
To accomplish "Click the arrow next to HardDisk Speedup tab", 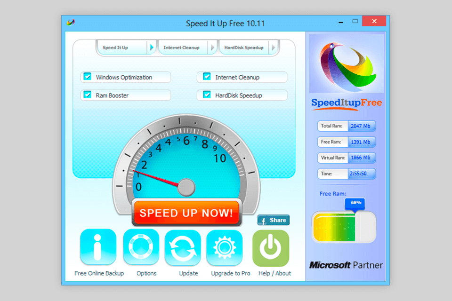I will tap(273, 48).
